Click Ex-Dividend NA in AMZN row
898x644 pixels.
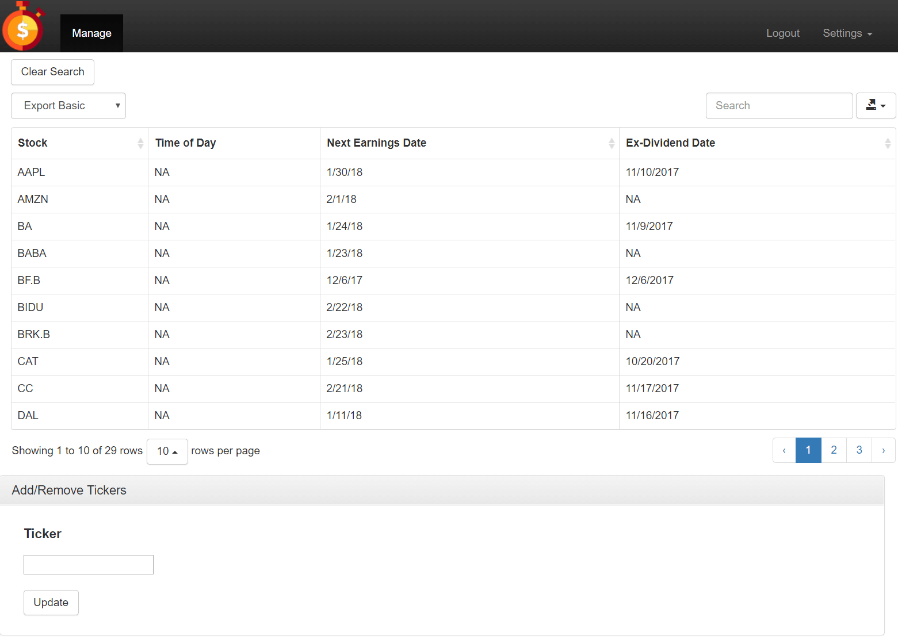pos(633,200)
